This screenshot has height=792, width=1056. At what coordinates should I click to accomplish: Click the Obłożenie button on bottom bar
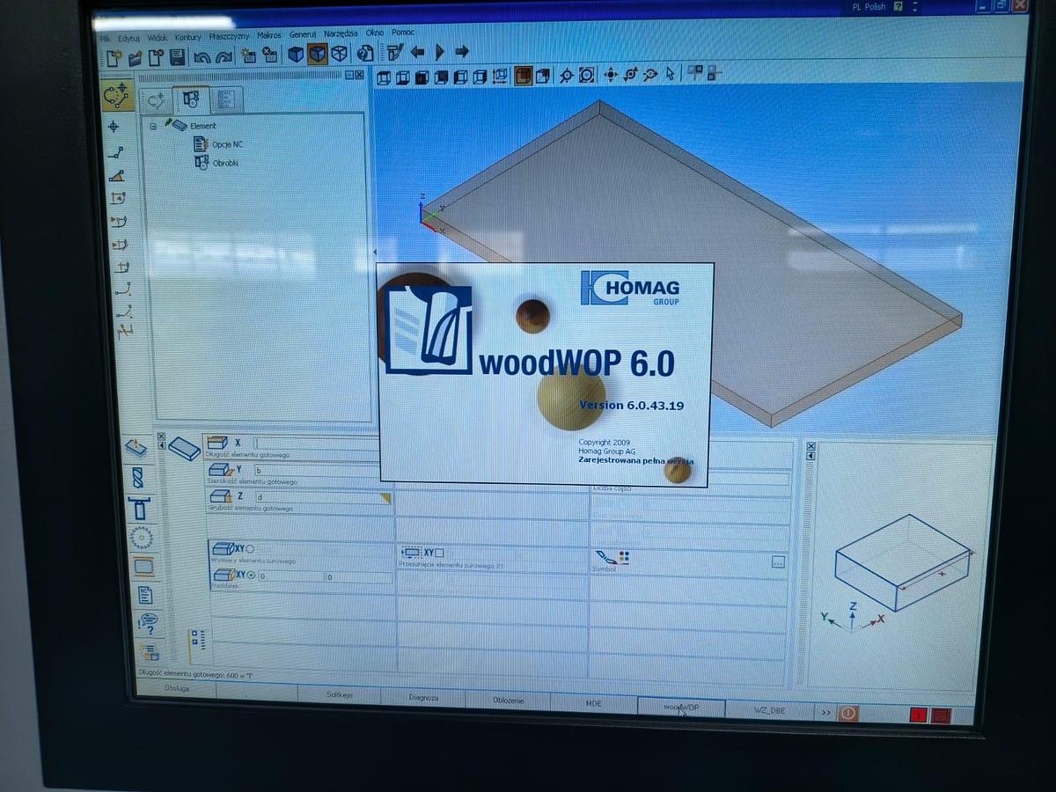point(508,700)
